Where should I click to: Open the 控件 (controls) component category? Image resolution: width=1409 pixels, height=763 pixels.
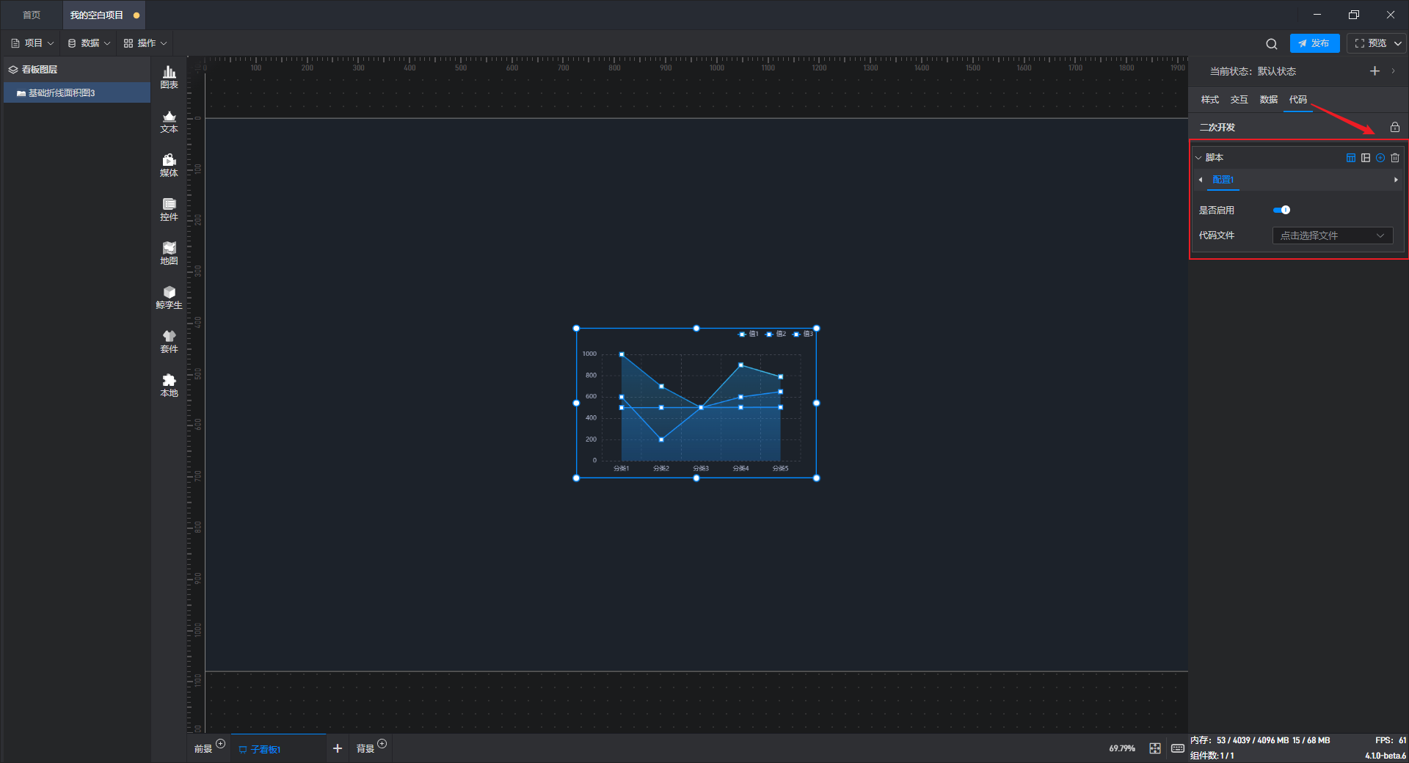click(169, 209)
